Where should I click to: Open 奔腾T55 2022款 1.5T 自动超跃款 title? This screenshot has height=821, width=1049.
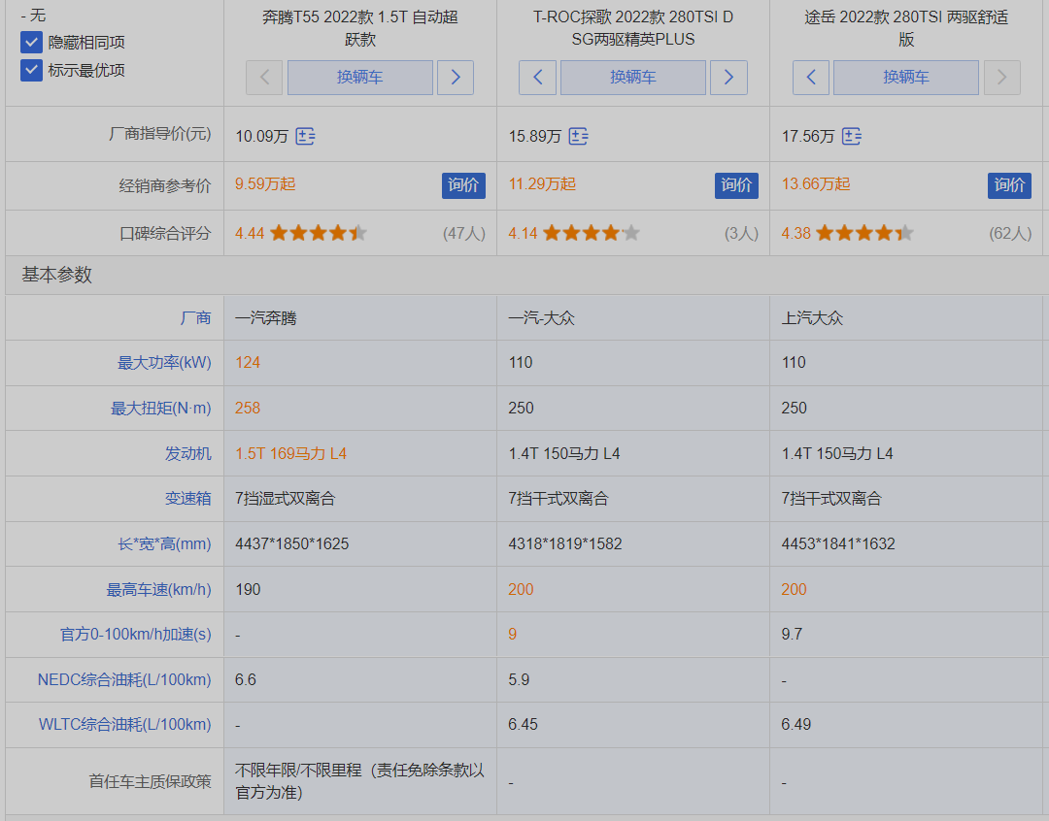(x=360, y=28)
